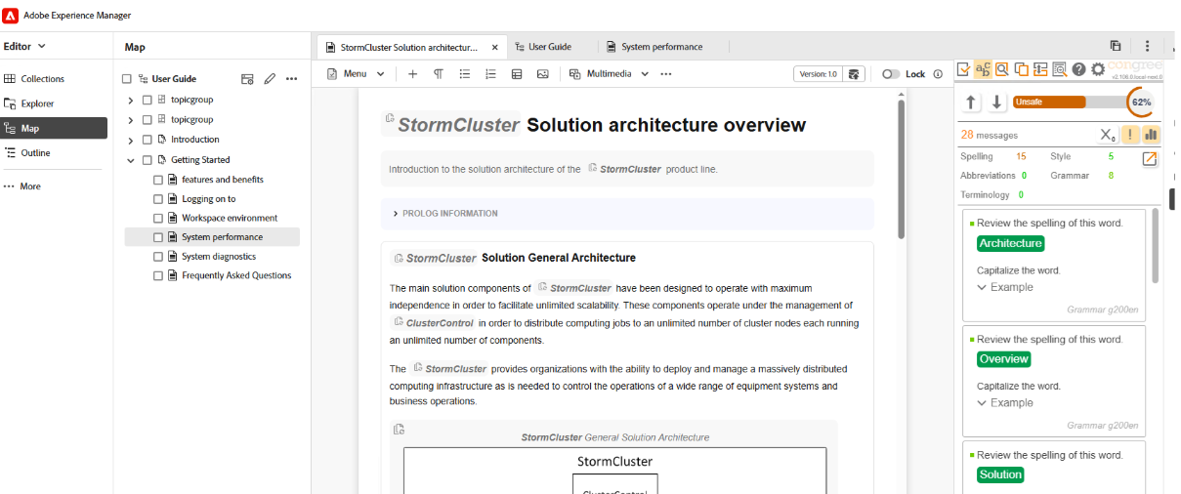Check the Introduction checkbox
This screenshot has width=1181, height=494.
(x=147, y=140)
